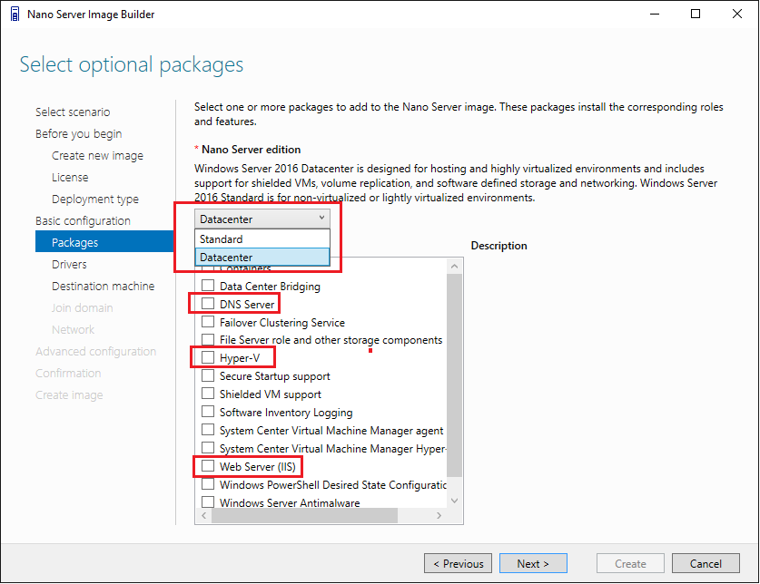Minimize the Nano Server Image Builder window
The height and width of the screenshot is (584, 760).
[x=655, y=14]
